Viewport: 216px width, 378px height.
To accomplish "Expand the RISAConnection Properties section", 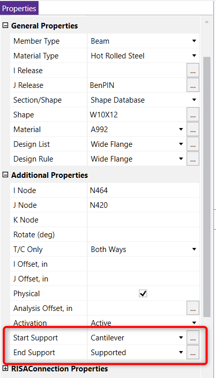I will [x=5, y=368].
